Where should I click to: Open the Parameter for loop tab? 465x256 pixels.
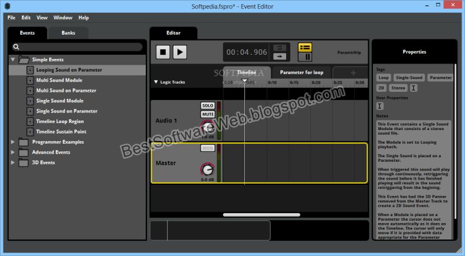(302, 72)
